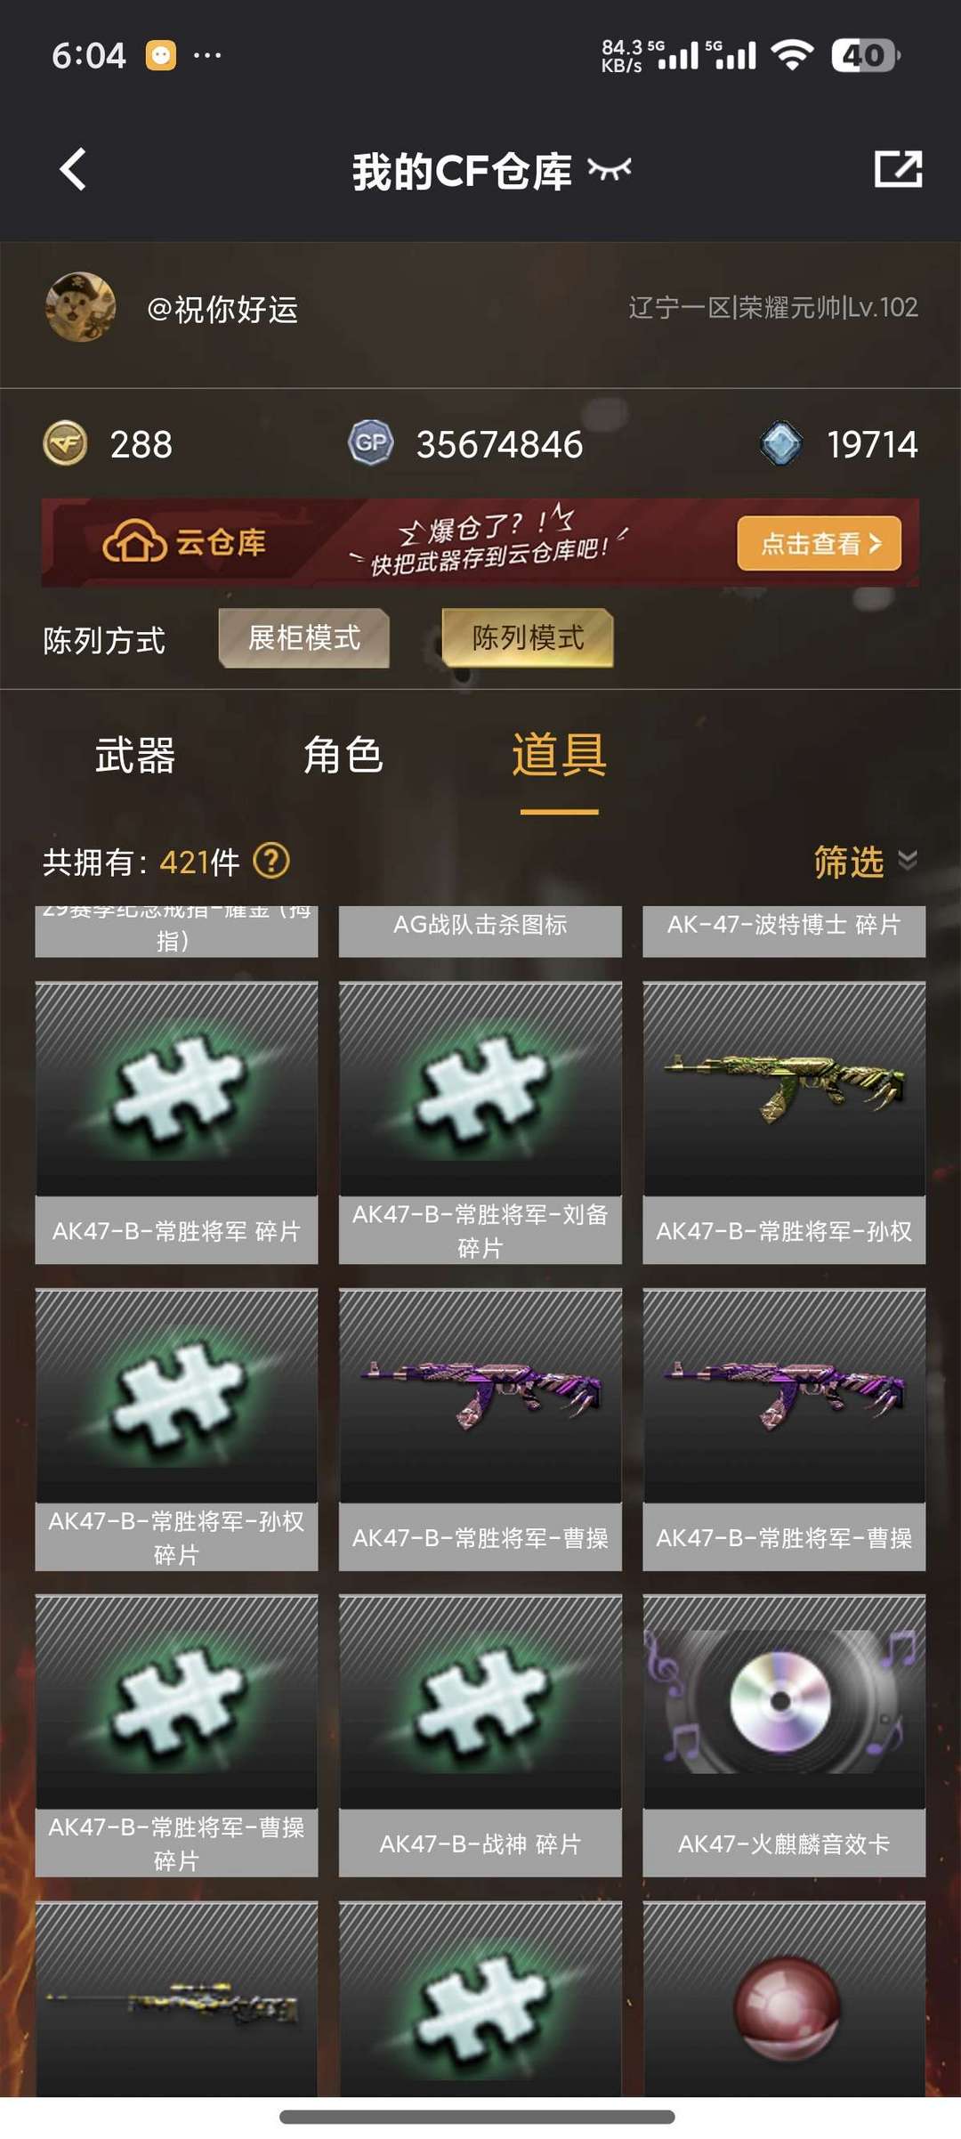The height and width of the screenshot is (2139, 961).
Task: Click the 点击查看 button
Action: (x=819, y=543)
